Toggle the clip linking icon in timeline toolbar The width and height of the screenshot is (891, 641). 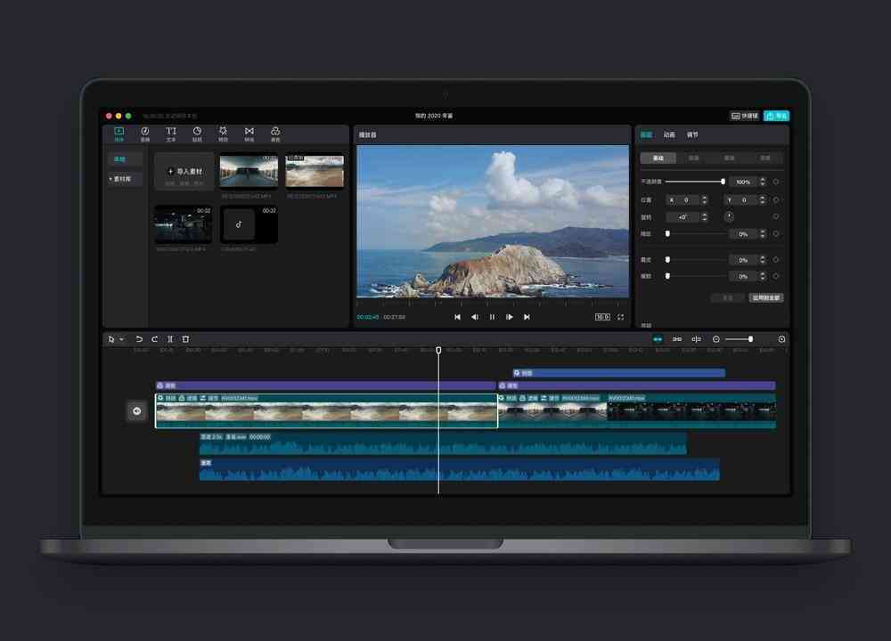pyautogui.click(x=677, y=339)
